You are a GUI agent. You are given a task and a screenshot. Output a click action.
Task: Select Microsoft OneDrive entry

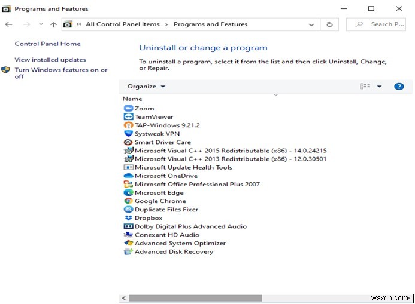[166, 176]
